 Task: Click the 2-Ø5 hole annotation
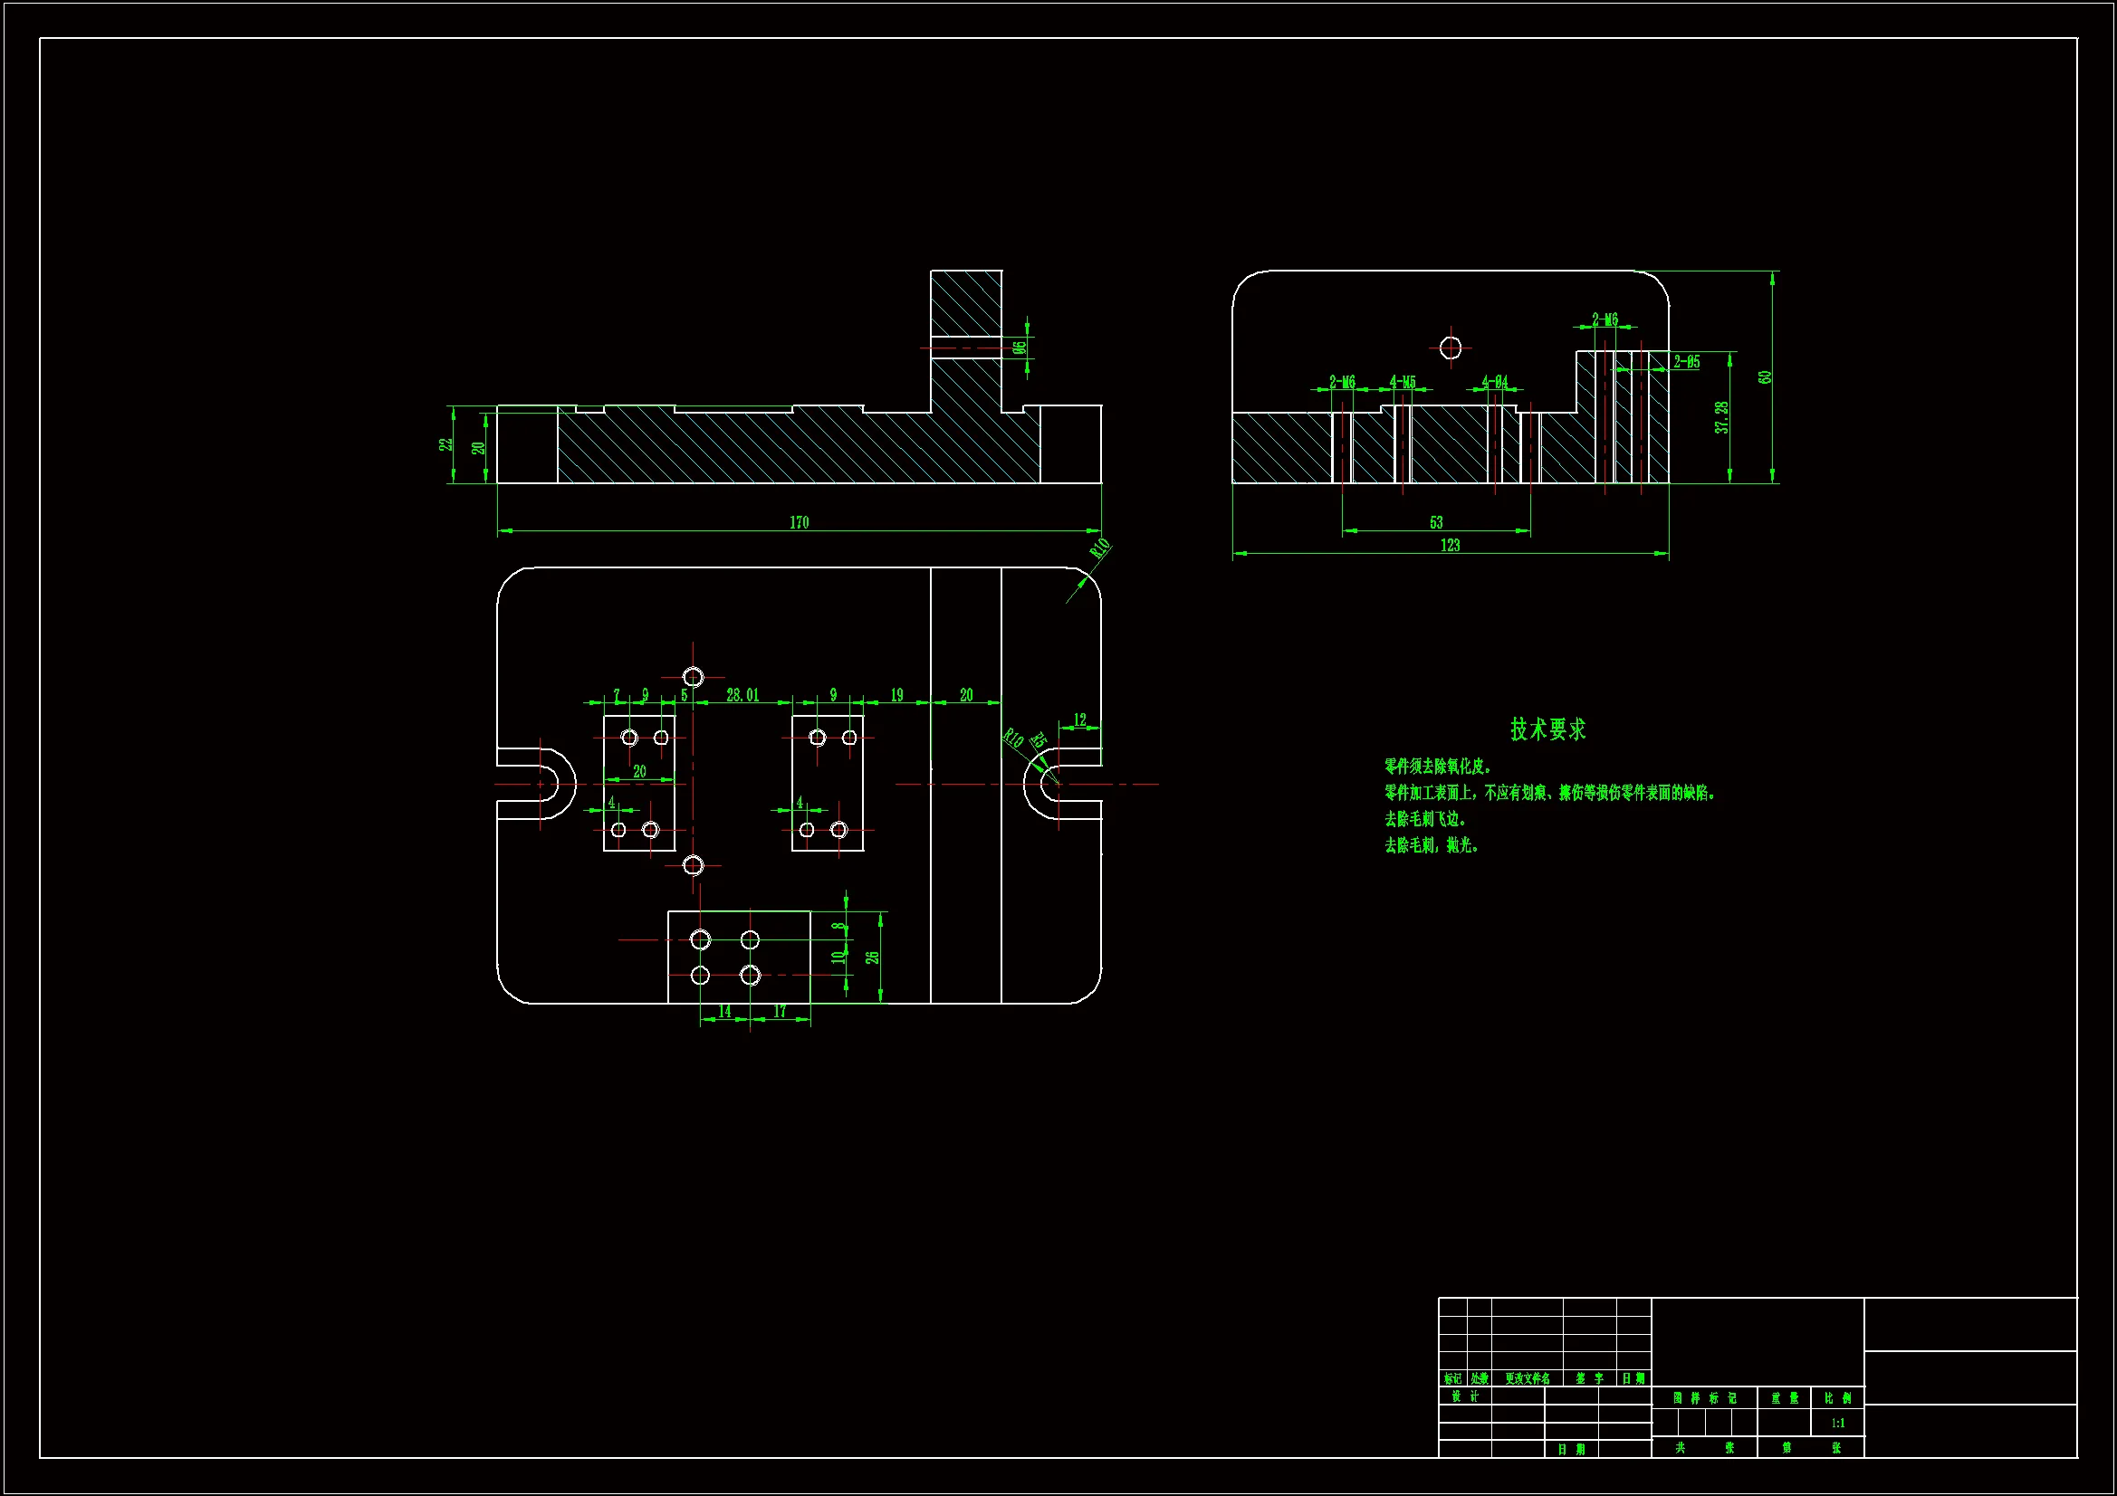[1686, 361]
